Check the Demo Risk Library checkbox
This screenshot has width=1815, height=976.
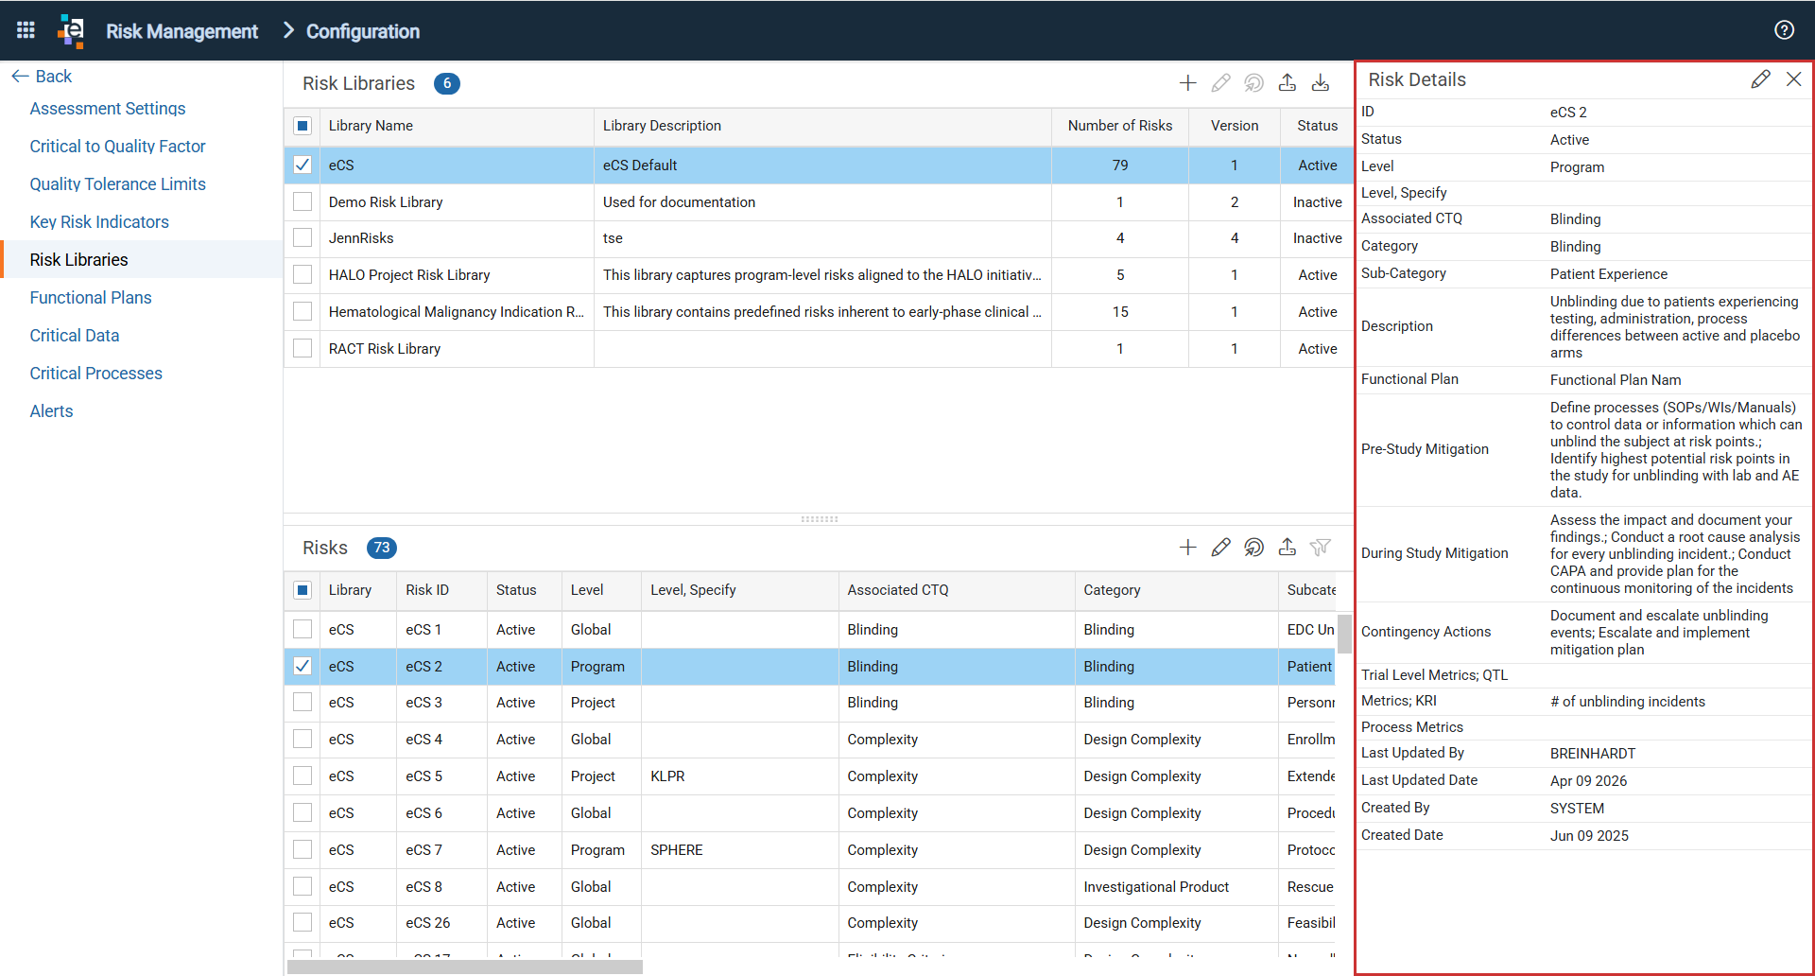(302, 201)
